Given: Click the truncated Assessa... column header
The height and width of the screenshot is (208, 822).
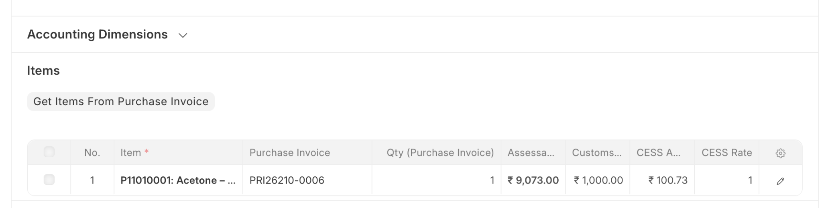Looking at the screenshot, I should (x=531, y=153).
